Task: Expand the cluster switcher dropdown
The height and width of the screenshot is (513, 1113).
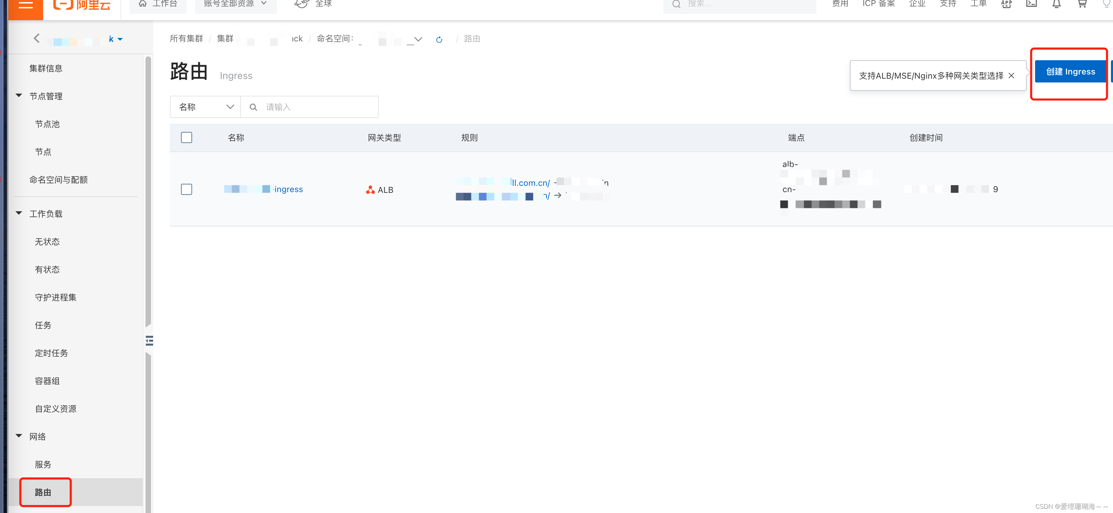Action: pyautogui.click(x=120, y=39)
